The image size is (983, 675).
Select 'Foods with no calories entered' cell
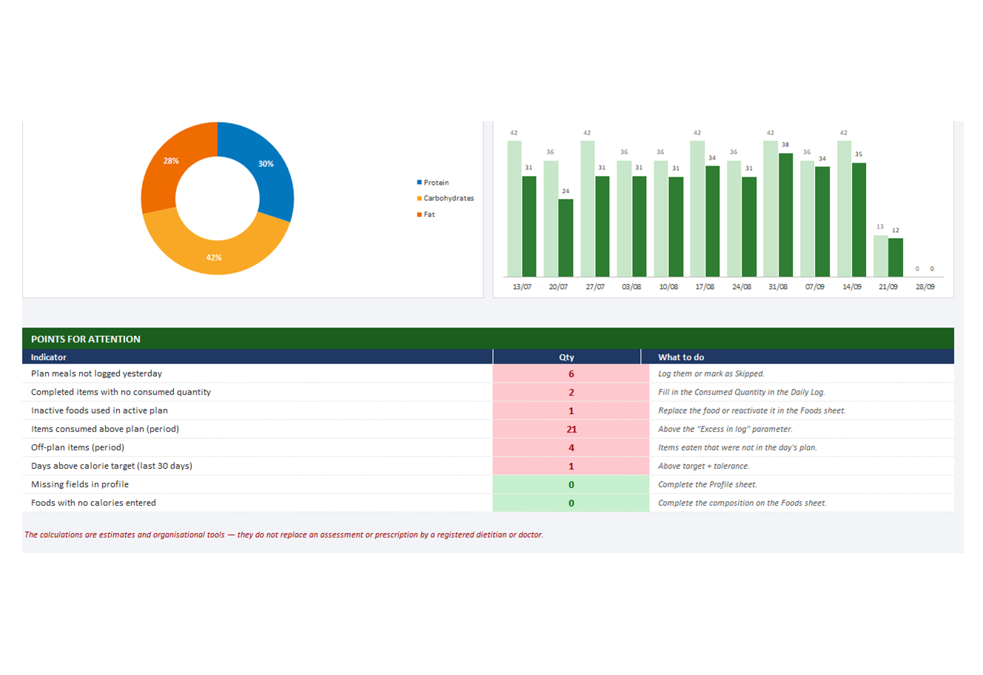coord(257,503)
